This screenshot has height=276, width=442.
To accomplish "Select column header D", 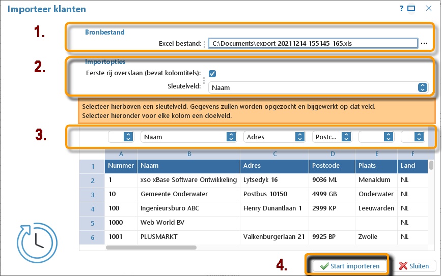I will coord(332,154).
